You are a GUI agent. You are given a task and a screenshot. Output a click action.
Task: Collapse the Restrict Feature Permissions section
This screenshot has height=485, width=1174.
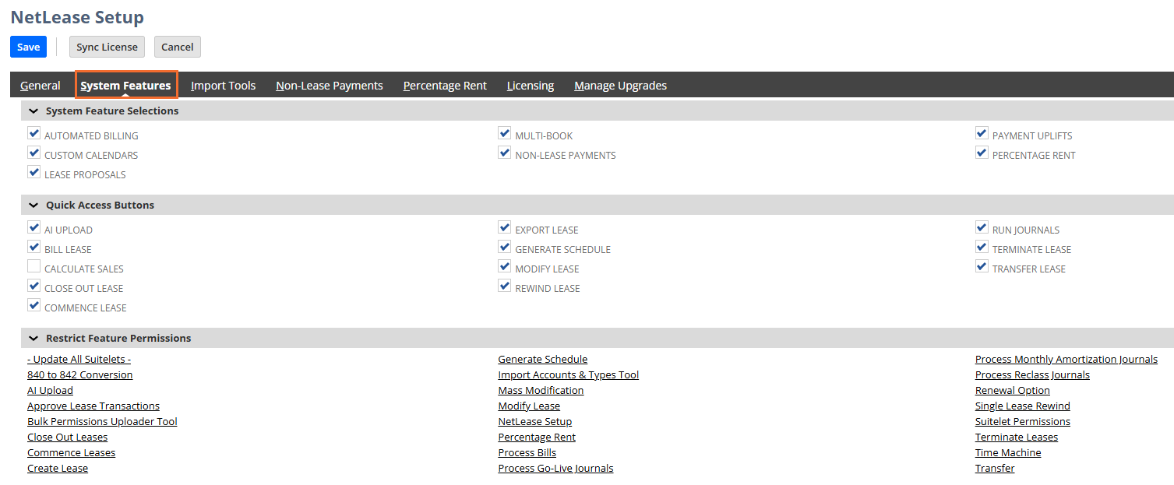(33, 339)
